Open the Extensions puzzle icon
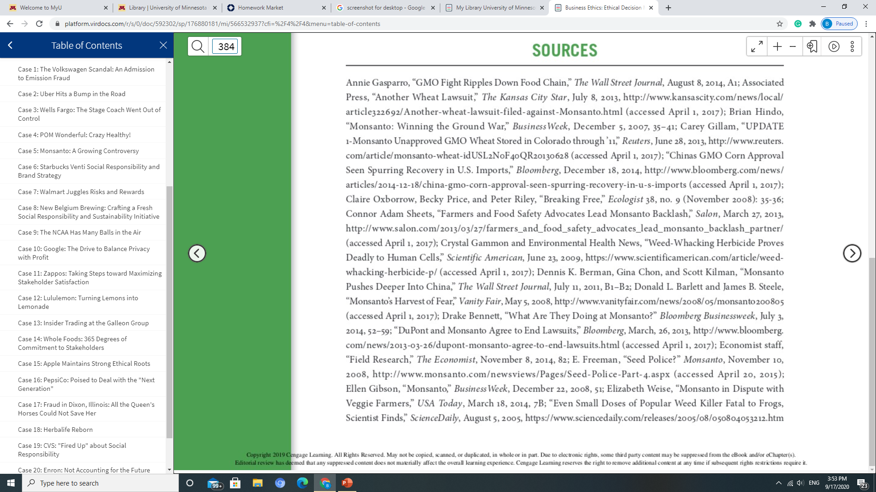 [813, 24]
